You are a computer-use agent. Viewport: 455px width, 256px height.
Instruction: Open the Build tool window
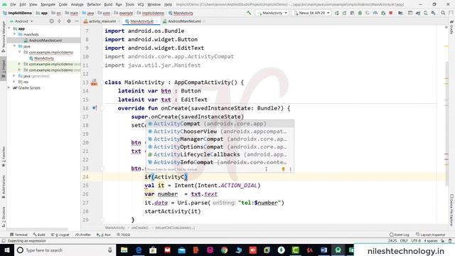pos(39,235)
